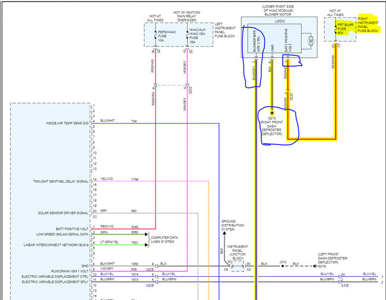Click LINEAR INTERCONNECT NETWORK BUS 9 label
The height and width of the screenshot is (300, 386).
56,245
